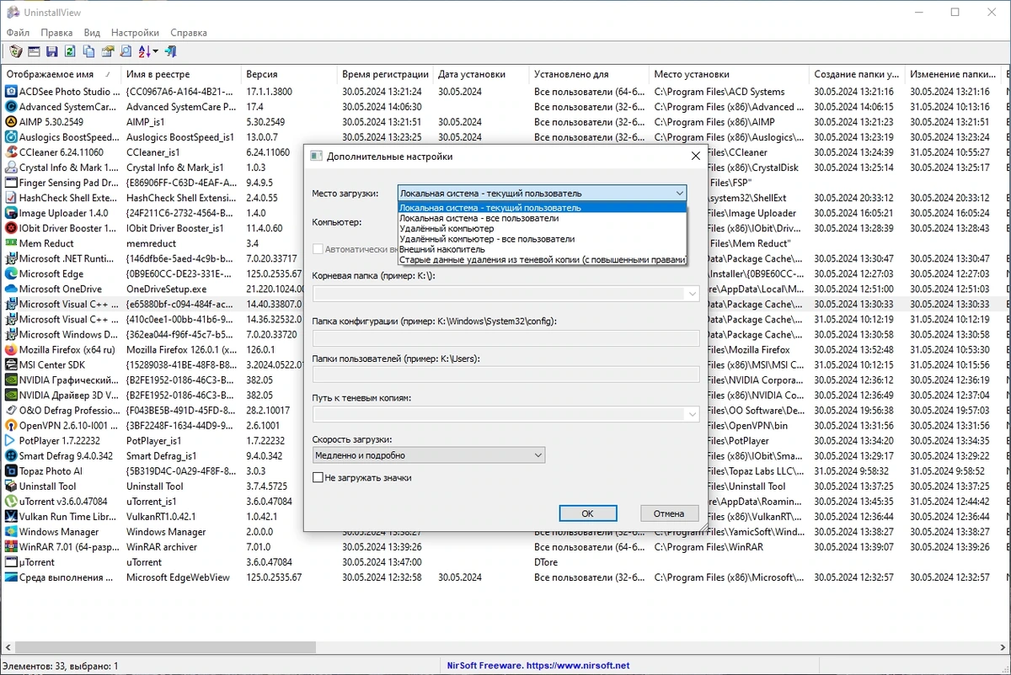Open the nirsoft.net link in status bar

578,666
